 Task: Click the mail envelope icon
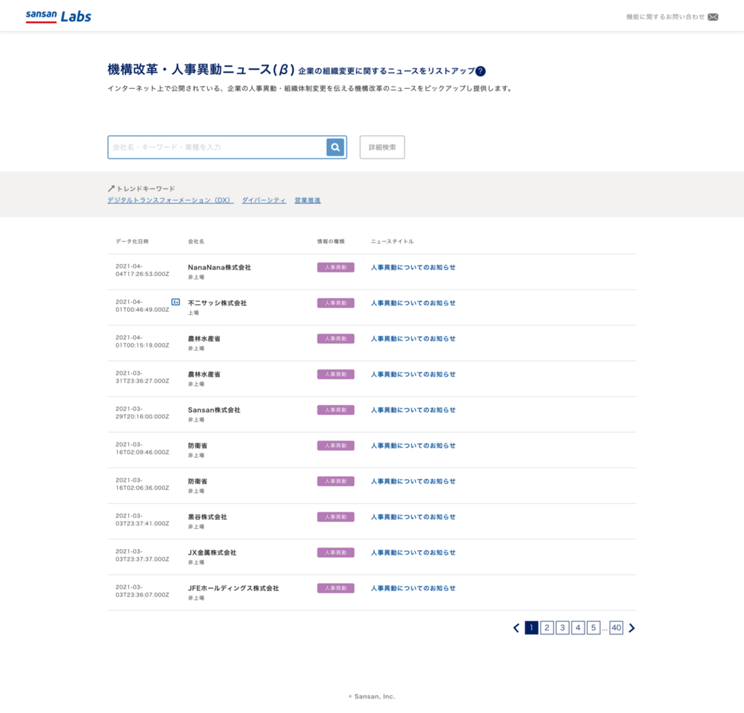tap(713, 17)
